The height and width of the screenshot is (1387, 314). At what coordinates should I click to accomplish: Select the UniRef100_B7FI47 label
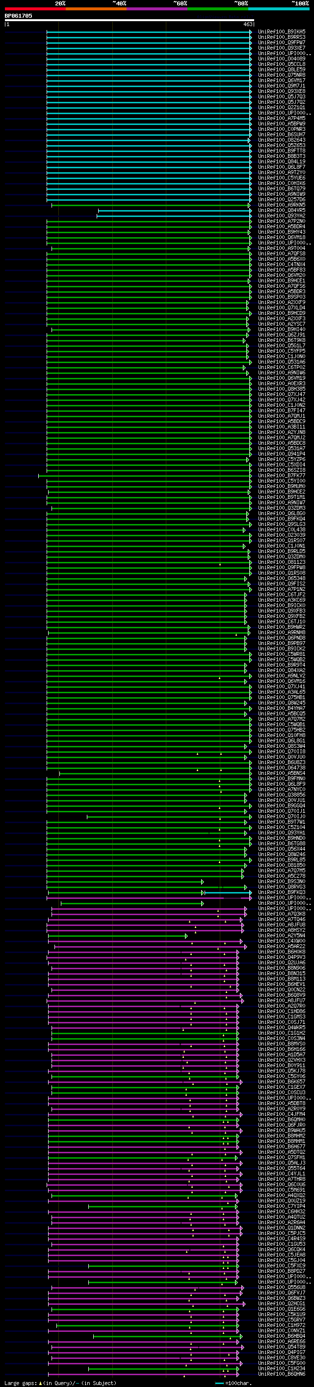282,410
